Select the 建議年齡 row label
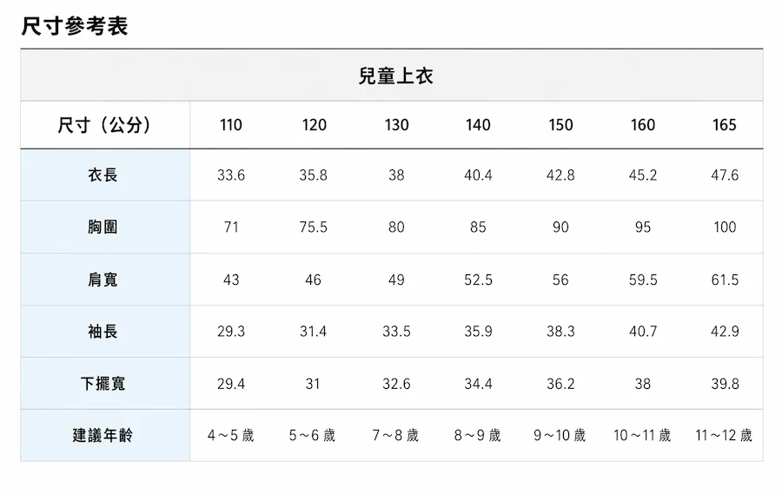This screenshot has height=494, width=782. pyautogui.click(x=103, y=436)
